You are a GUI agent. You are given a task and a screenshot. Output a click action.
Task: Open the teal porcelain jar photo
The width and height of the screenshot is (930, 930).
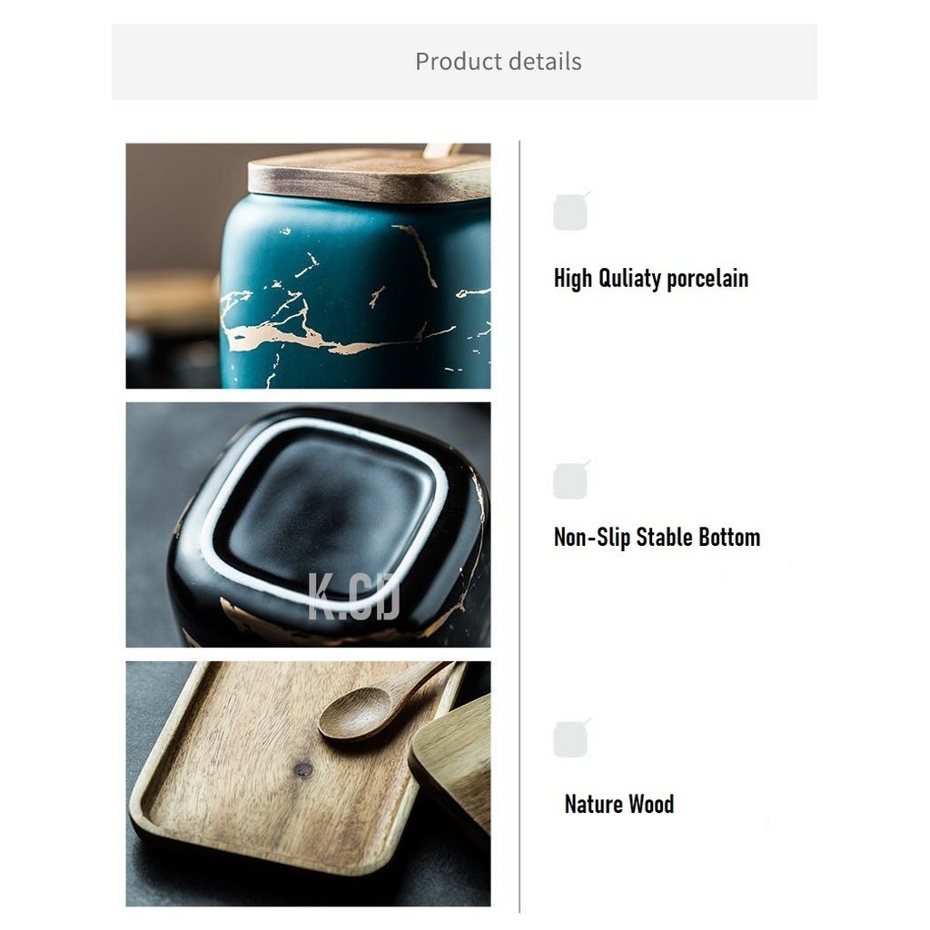308,265
